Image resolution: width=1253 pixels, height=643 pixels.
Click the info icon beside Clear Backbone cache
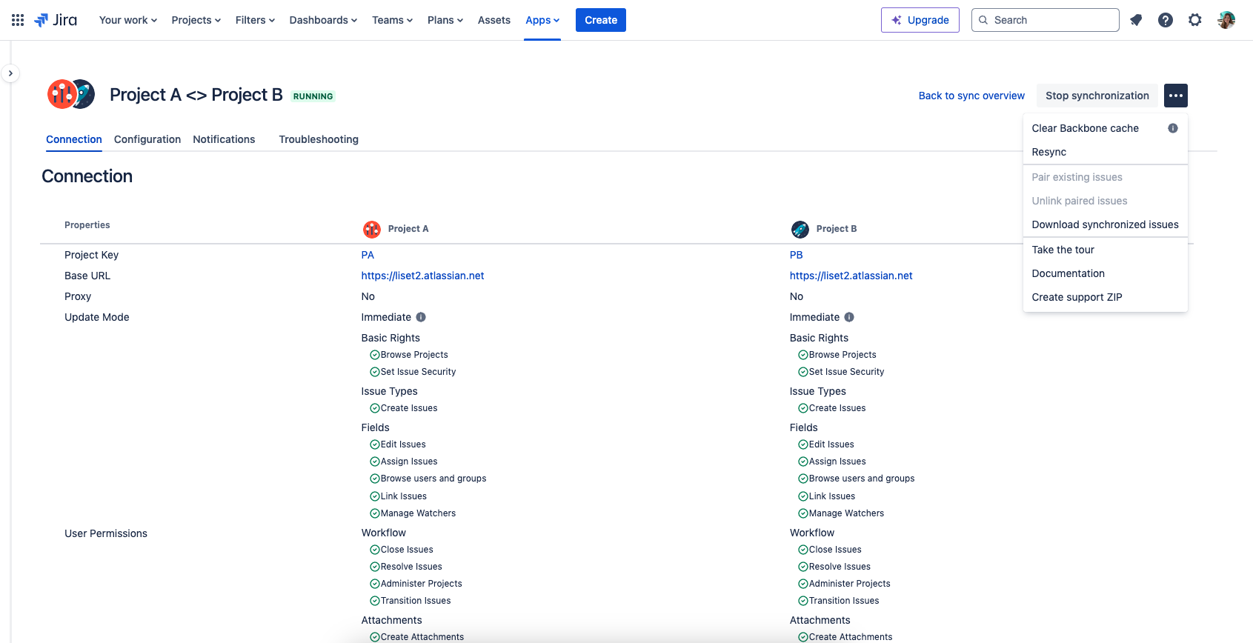tap(1173, 128)
